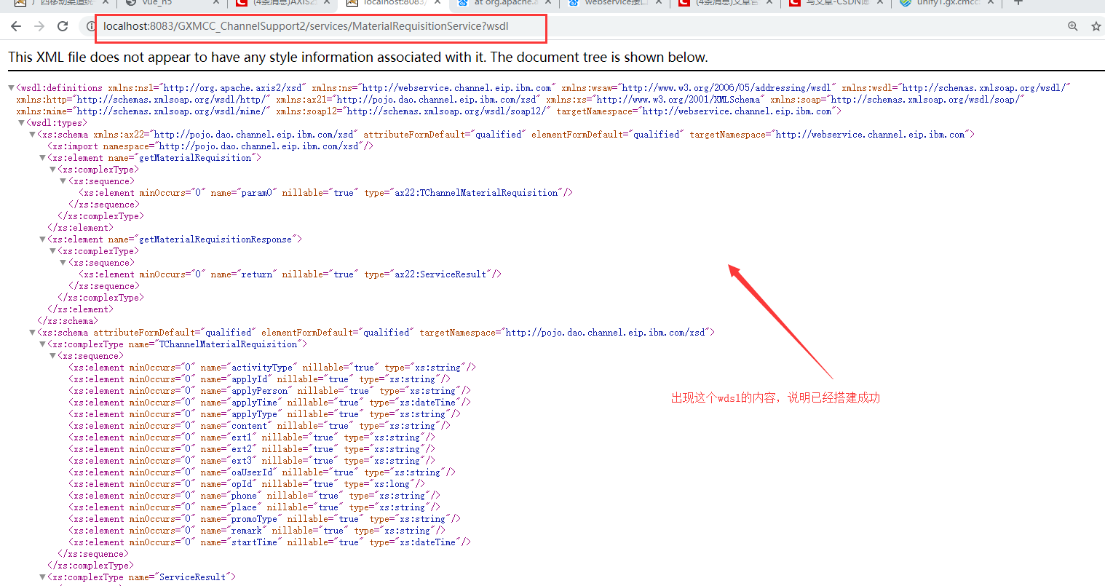This screenshot has height=586, width=1105.
Task: Click the 'This XML file does not appear' notice
Action: pos(357,57)
